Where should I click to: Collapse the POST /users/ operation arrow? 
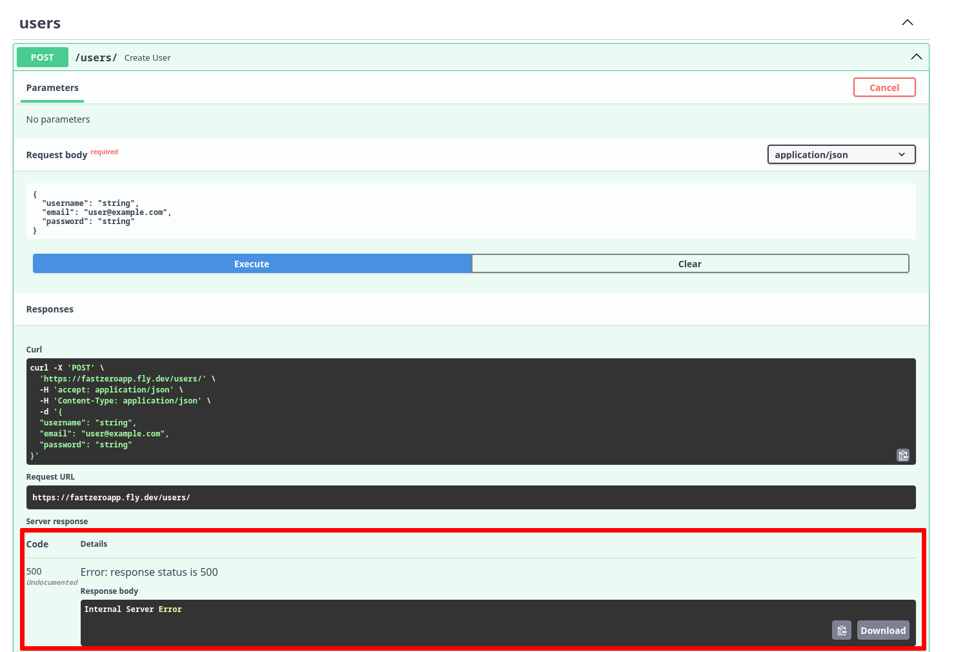[x=915, y=57]
